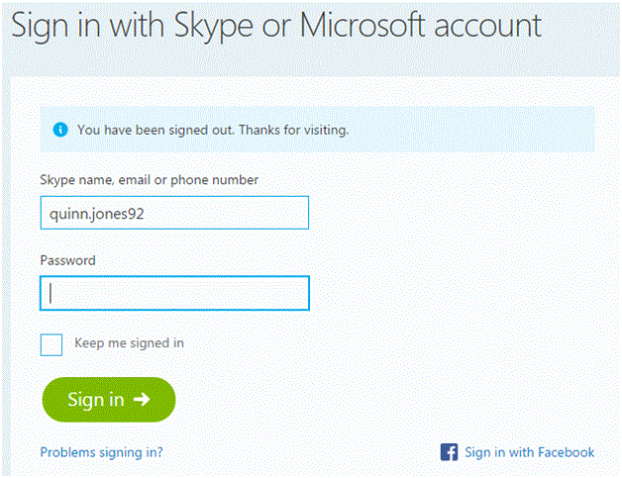
Task: Focus the Skype name input field
Action: 174,213
